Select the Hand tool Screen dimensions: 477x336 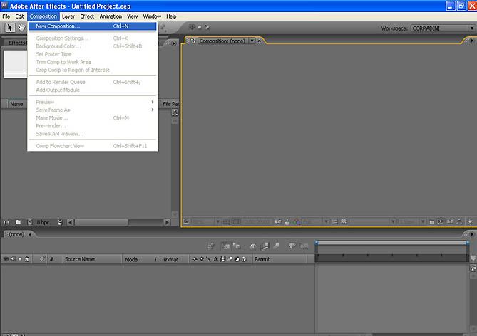point(21,27)
